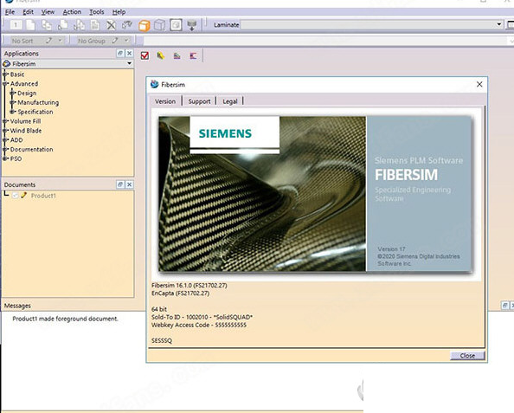514x413 pixels.
Task: Float the Messages panel
Action: click(505, 306)
